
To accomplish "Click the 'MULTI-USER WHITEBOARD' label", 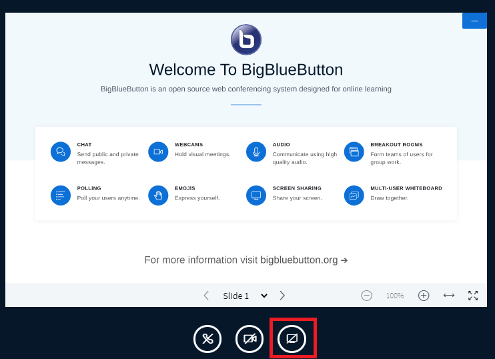I will 406,188.
